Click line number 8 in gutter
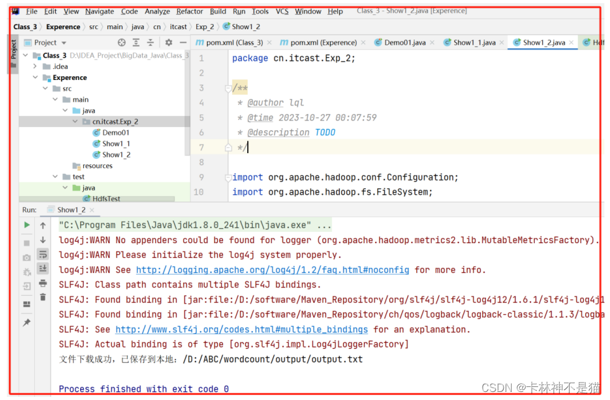610x400 pixels. pos(201,162)
